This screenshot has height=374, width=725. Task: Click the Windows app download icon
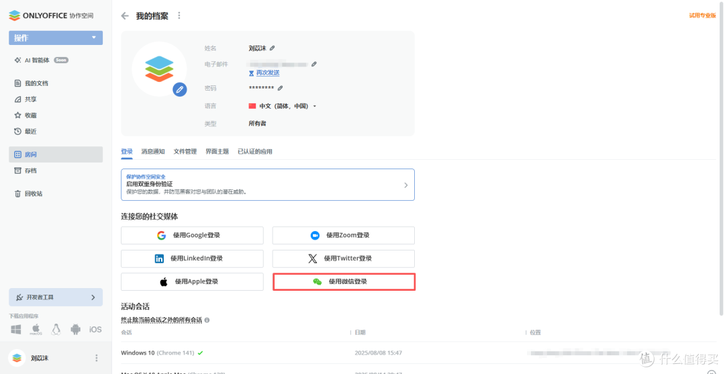click(x=15, y=329)
